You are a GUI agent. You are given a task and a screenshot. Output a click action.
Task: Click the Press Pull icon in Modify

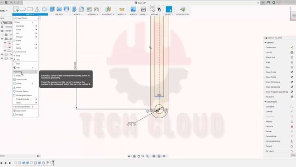tap(74, 9)
